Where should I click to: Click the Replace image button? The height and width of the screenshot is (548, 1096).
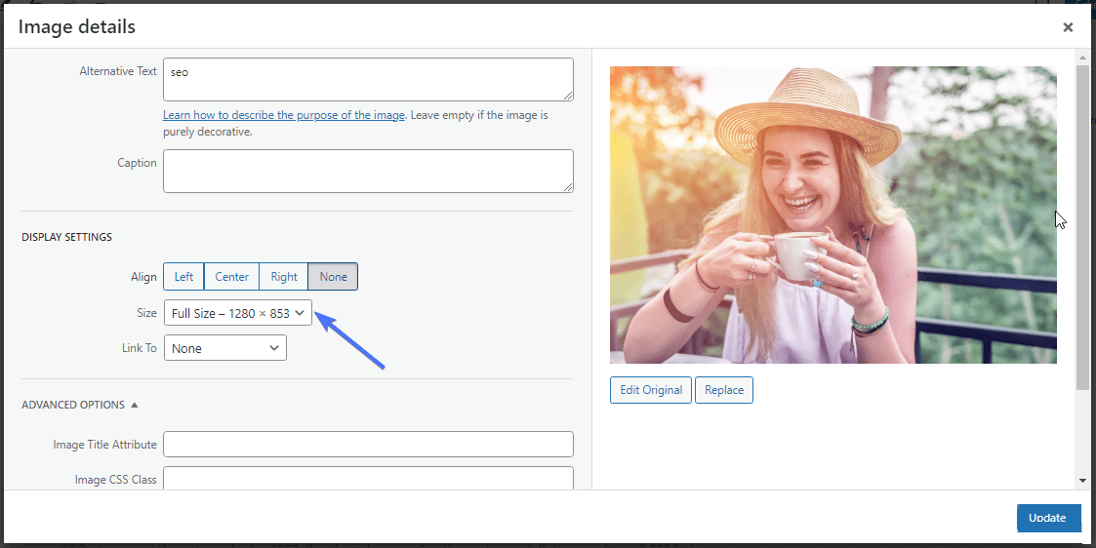click(x=724, y=390)
